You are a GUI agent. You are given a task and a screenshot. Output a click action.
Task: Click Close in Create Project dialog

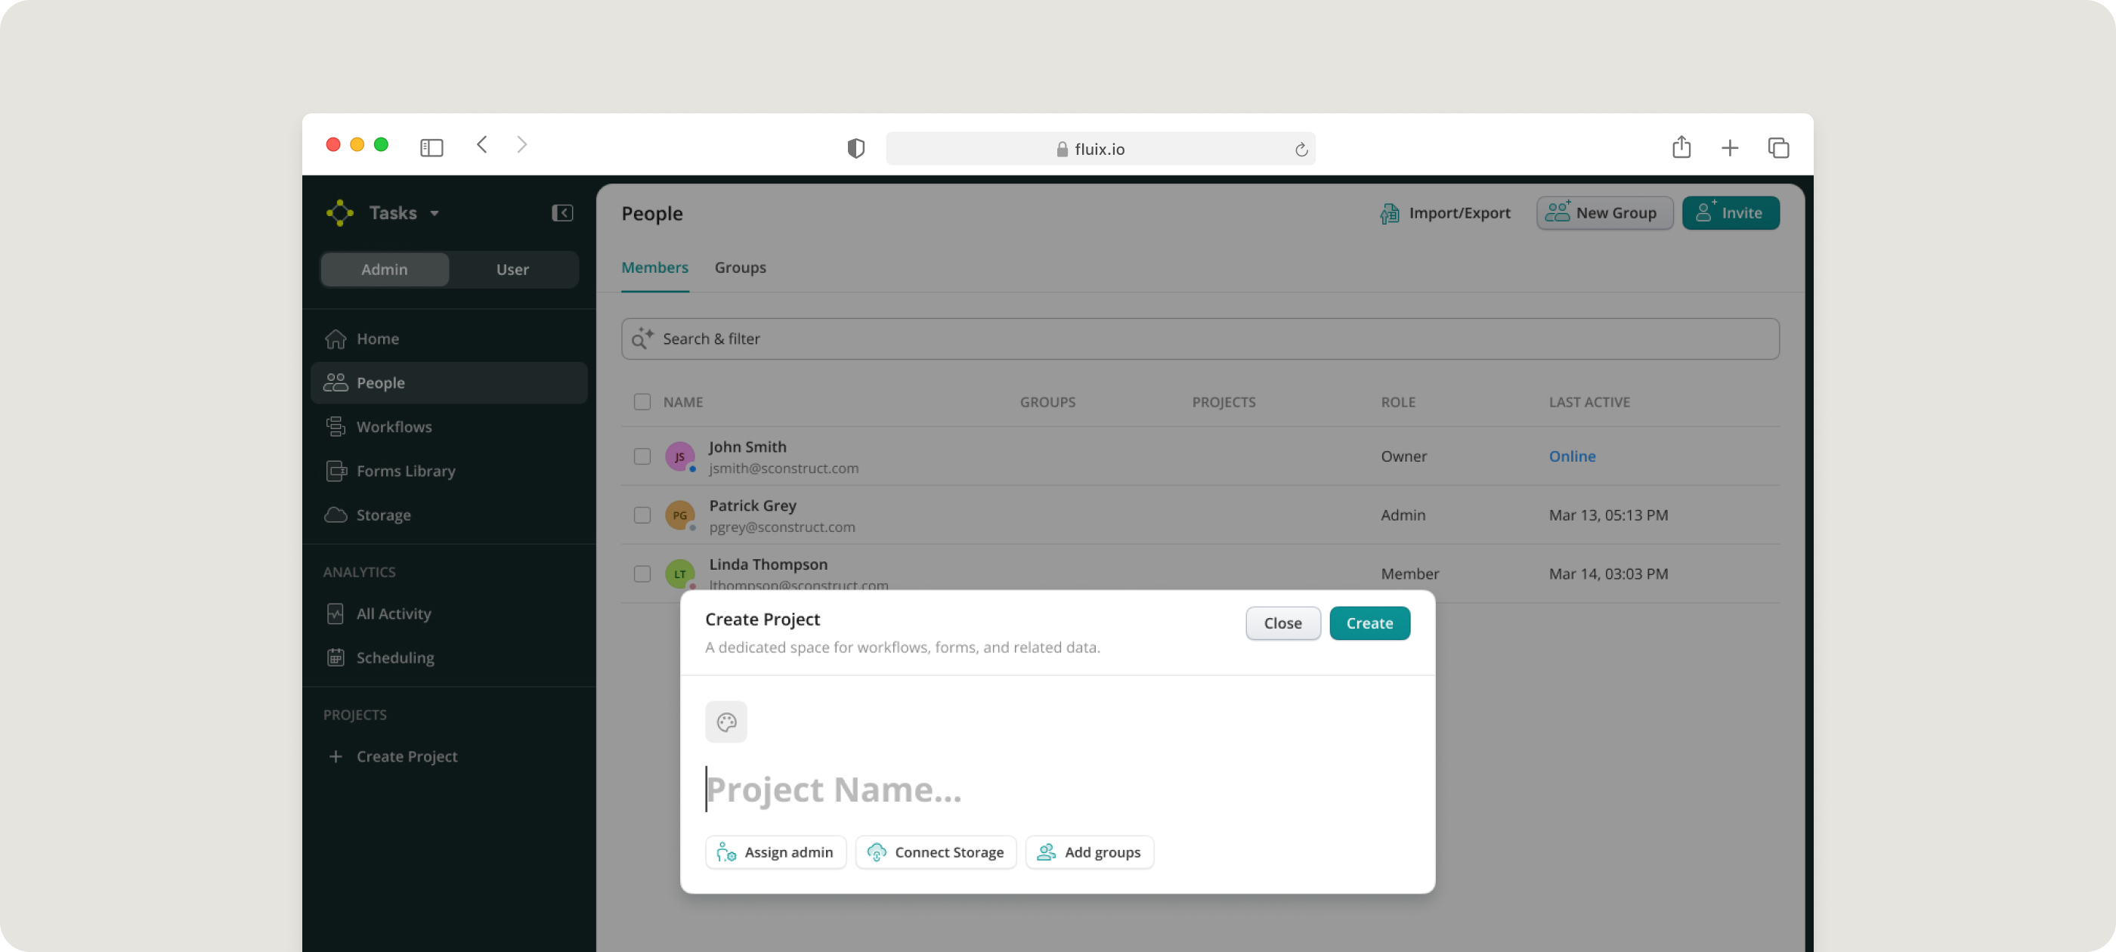tap(1282, 623)
